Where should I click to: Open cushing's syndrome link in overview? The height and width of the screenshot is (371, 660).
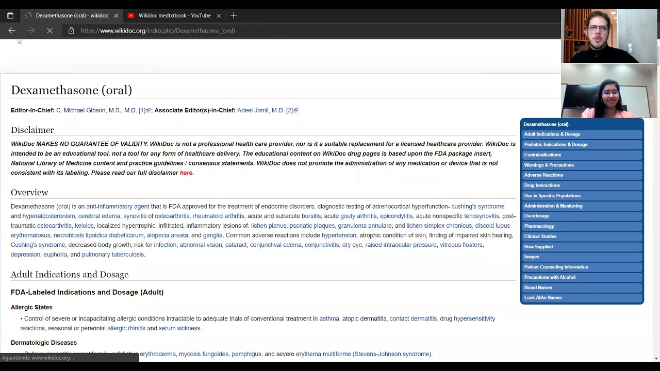coord(477,207)
